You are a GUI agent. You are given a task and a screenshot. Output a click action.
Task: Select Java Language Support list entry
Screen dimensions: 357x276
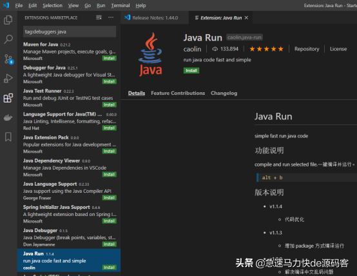[x=69, y=191]
